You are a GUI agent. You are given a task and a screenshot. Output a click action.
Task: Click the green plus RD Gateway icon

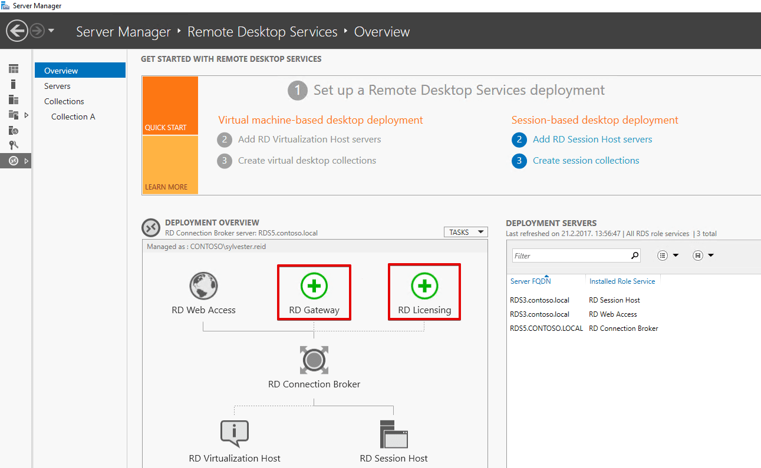(314, 286)
